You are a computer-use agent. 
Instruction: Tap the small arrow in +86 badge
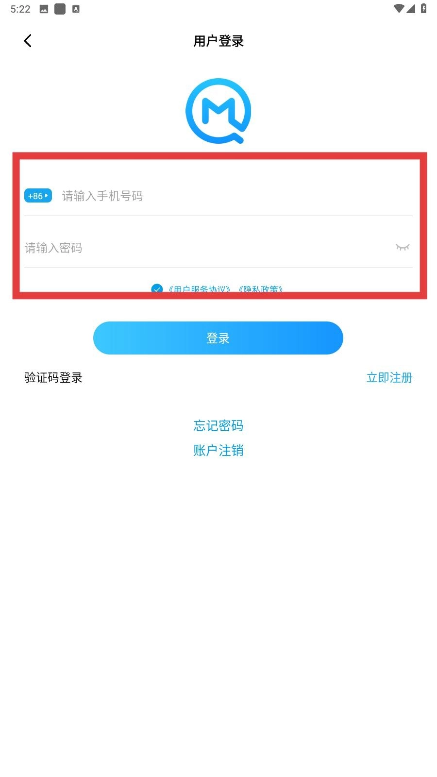pyautogui.click(x=47, y=196)
